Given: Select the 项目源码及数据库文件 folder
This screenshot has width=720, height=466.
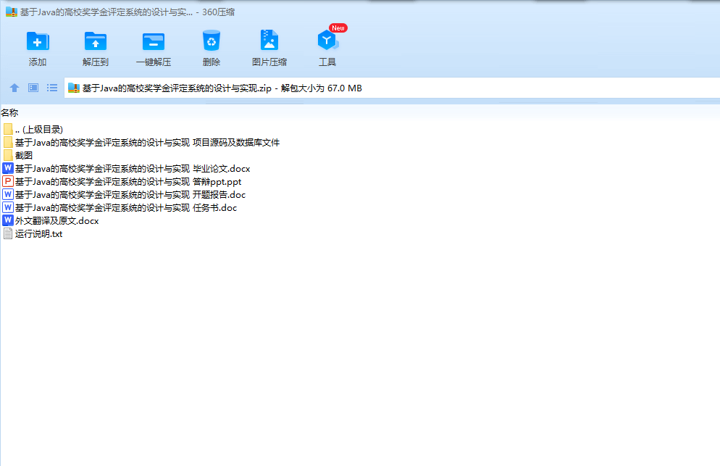Looking at the screenshot, I should 141,143.
